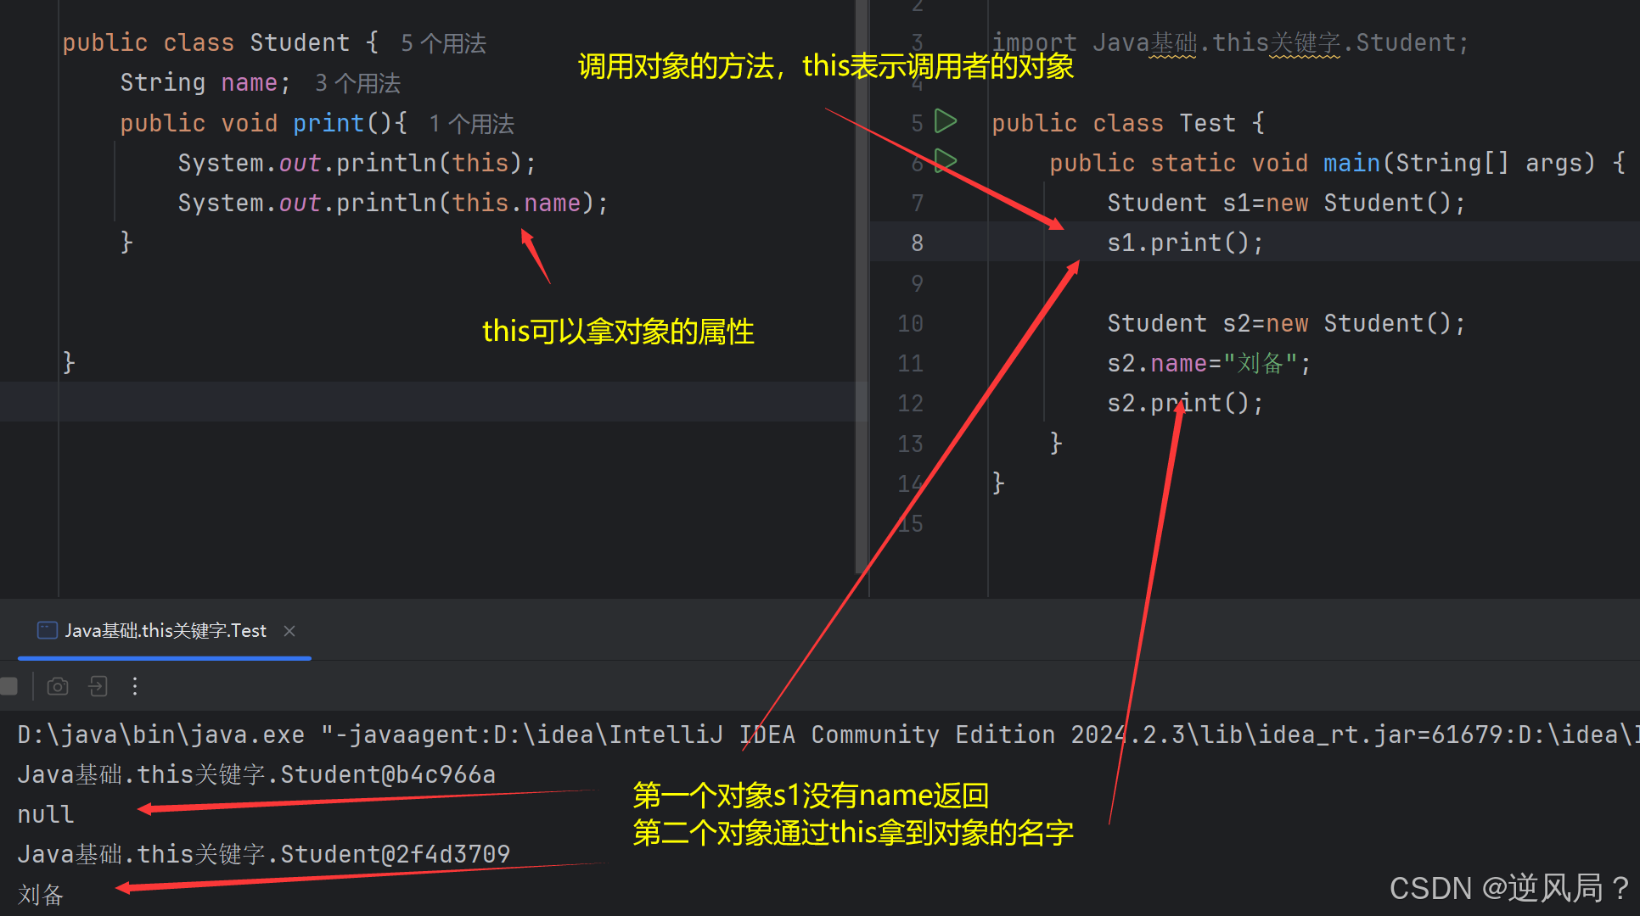Click the Exit arrow icon in run toolbar
The height and width of the screenshot is (916, 1640).
pyautogui.click(x=98, y=686)
